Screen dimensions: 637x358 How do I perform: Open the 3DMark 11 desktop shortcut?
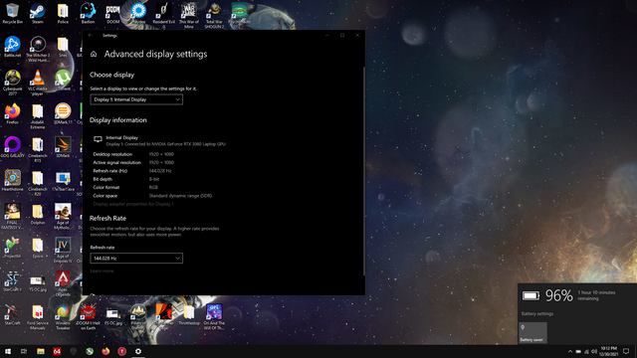coord(63,113)
